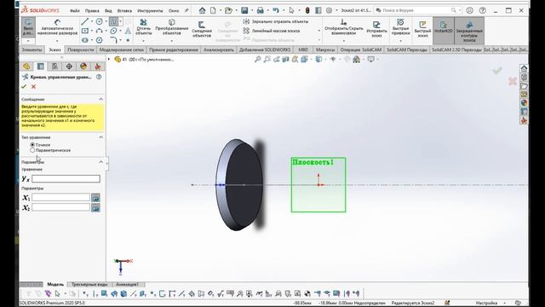The width and height of the screenshot is (545, 307).
Task: Select the Arc sketch tool
Action: pyautogui.click(x=100, y=31)
